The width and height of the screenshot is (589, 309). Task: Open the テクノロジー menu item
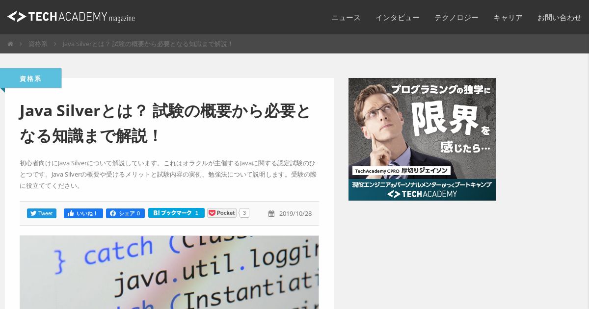(x=456, y=18)
